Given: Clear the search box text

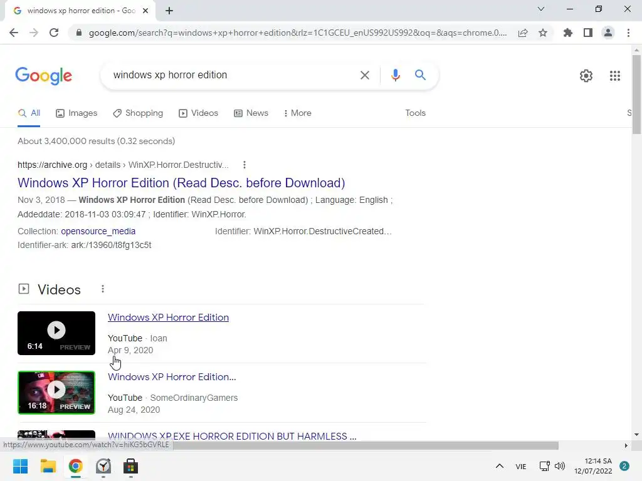Looking at the screenshot, I should [364, 75].
